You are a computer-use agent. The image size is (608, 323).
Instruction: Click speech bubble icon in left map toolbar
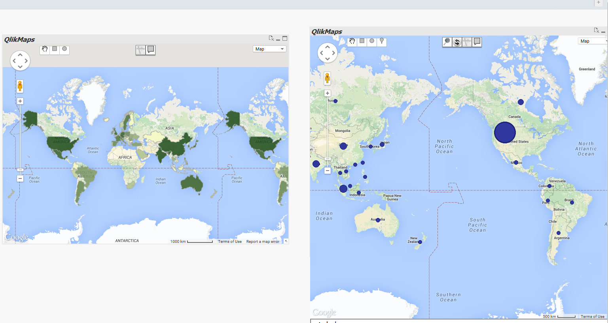point(151,50)
